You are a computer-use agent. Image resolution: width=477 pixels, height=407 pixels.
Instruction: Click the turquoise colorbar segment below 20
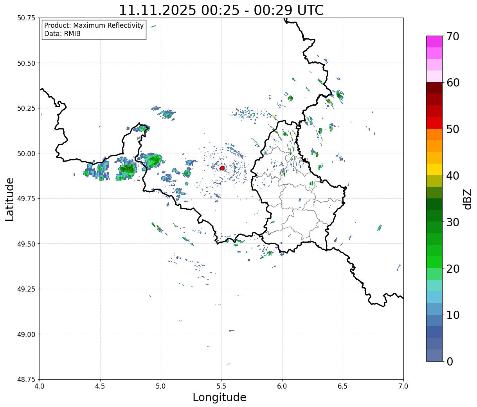[434, 285]
